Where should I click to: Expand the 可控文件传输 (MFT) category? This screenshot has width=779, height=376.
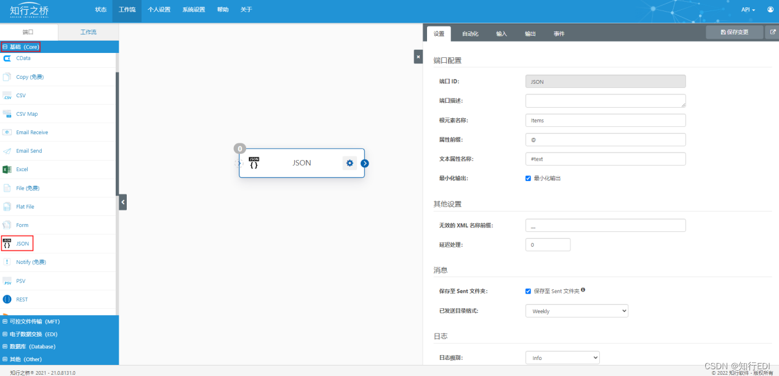pyautogui.click(x=60, y=321)
